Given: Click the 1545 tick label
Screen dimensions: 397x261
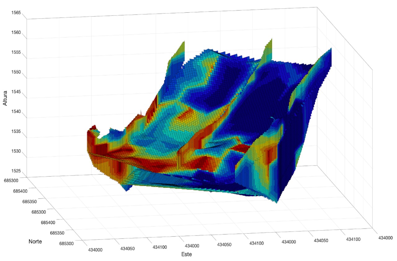Looking at the screenshot, I should (x=16, y=92).
